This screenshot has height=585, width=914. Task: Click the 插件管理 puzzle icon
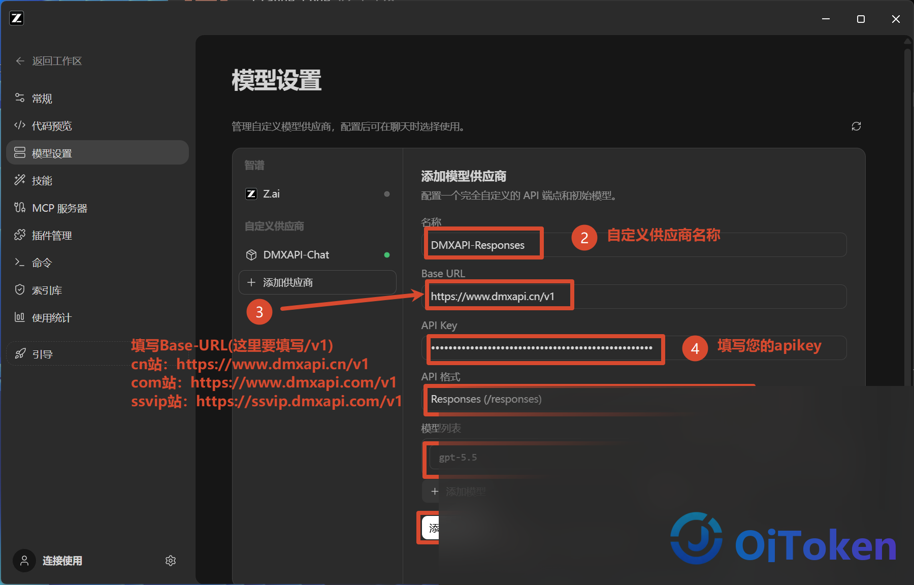(x=20, y=235)
